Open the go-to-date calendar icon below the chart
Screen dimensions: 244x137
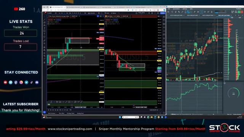click(71, 110)
